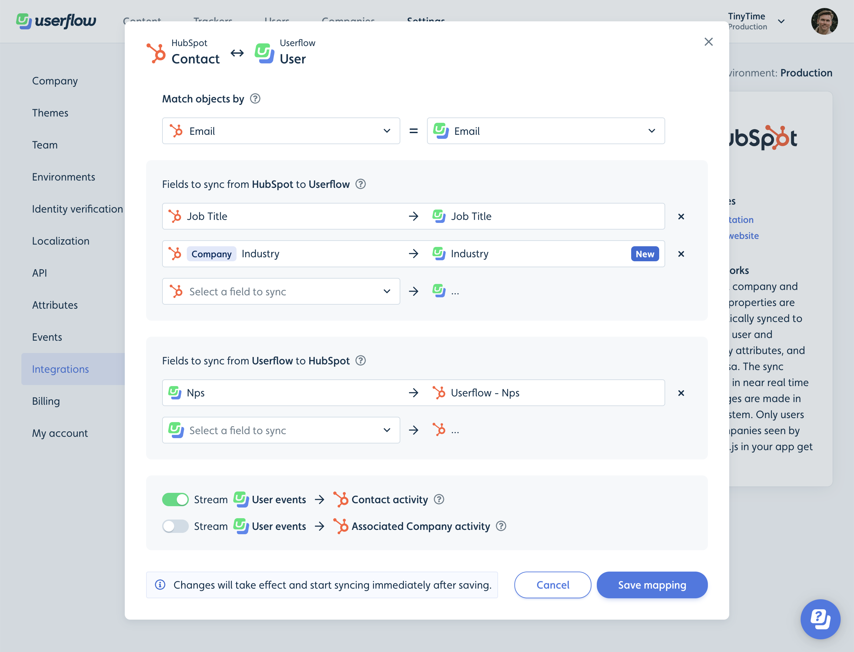Click the Userflow logo beside User in the header

(265, 53)
